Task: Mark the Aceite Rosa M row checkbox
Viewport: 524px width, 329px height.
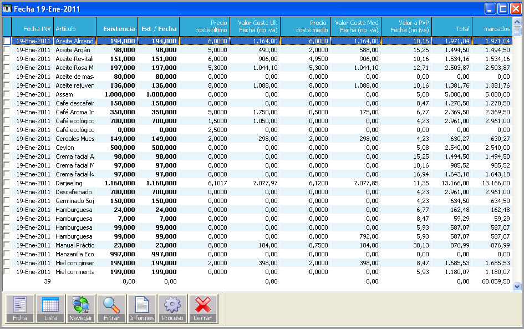Action: (x=7, y=68)
